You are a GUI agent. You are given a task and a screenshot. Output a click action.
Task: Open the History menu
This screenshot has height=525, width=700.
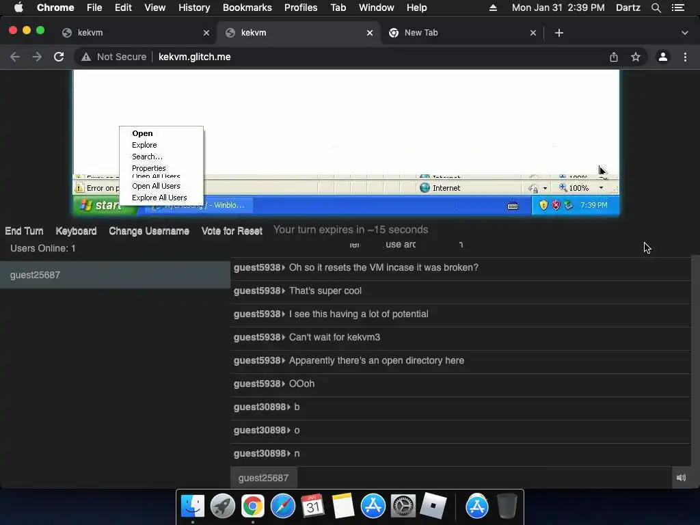point(194,8)
